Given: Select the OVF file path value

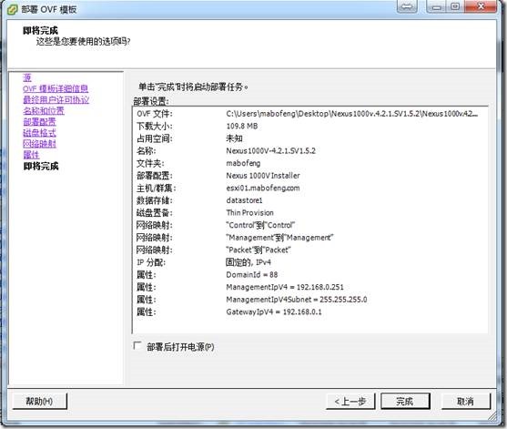Looking at the screenshot, I should pos(351,114).
